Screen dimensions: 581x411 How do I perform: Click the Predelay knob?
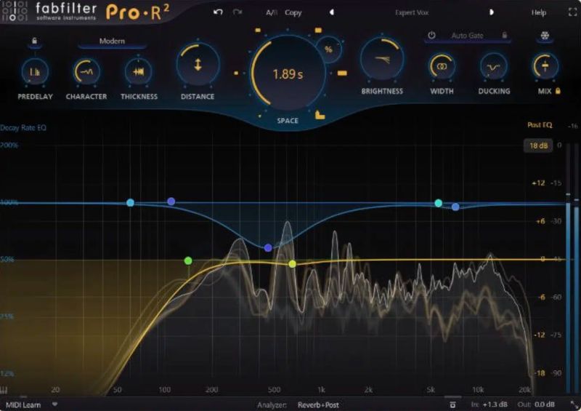(35, 72)
